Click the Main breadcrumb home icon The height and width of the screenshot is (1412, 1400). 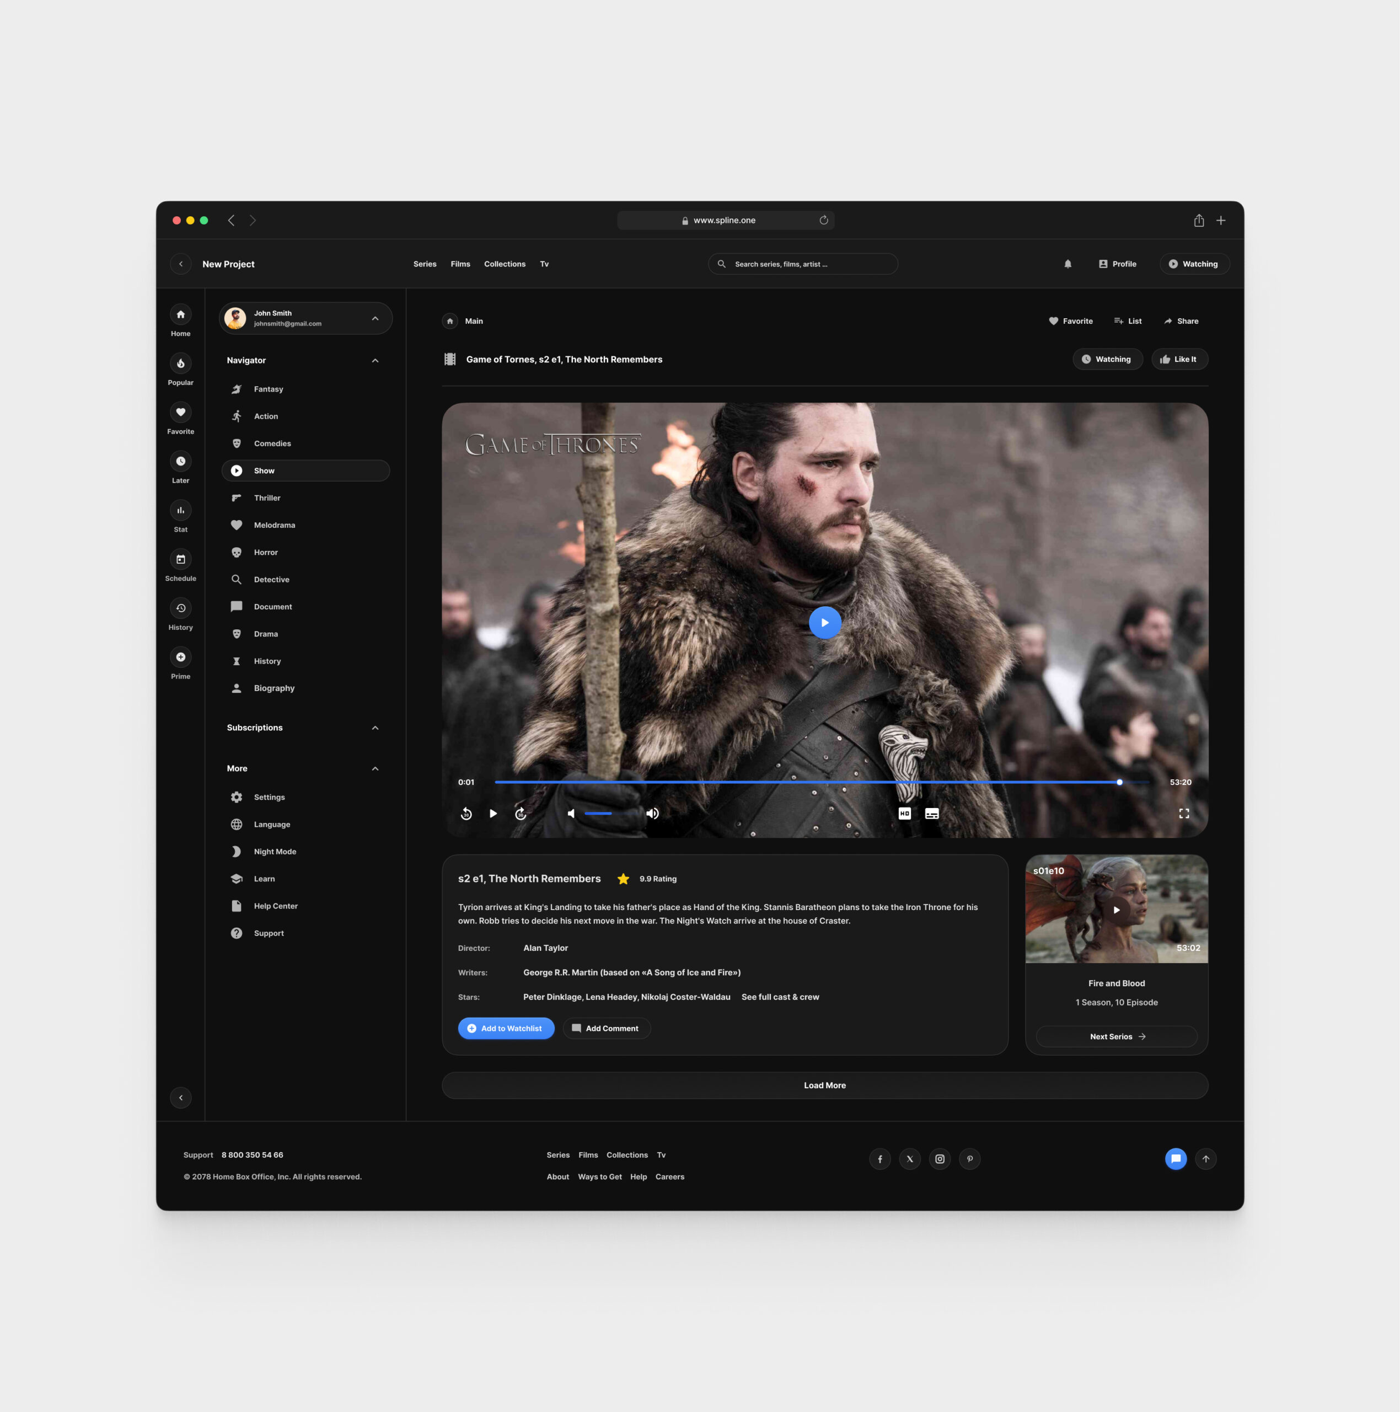click(x=450, y=321)
